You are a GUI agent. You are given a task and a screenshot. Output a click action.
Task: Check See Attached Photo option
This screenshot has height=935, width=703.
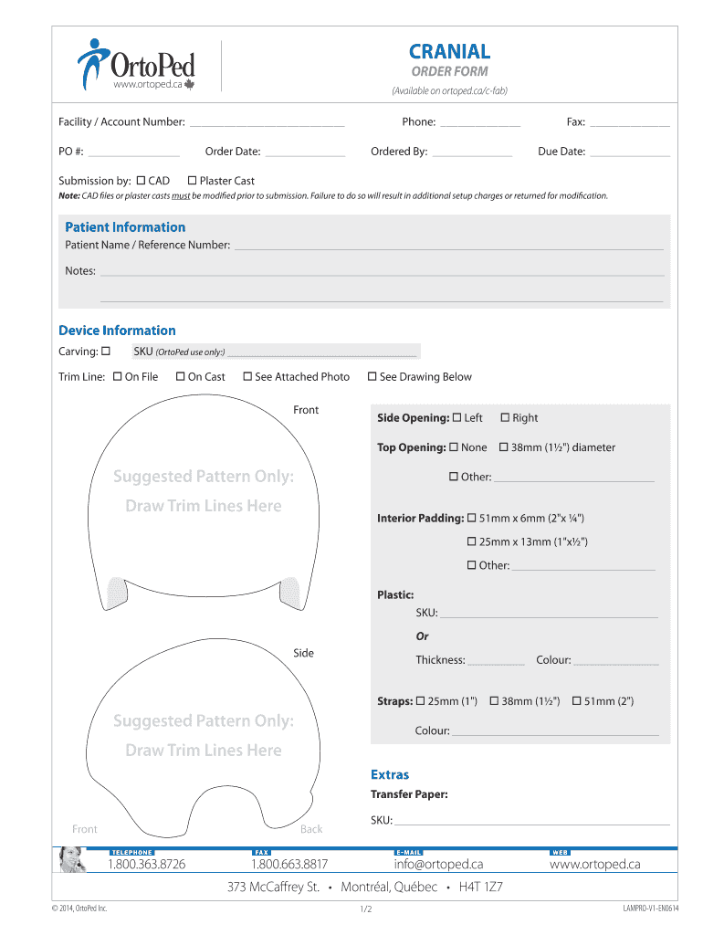point(247,376)
